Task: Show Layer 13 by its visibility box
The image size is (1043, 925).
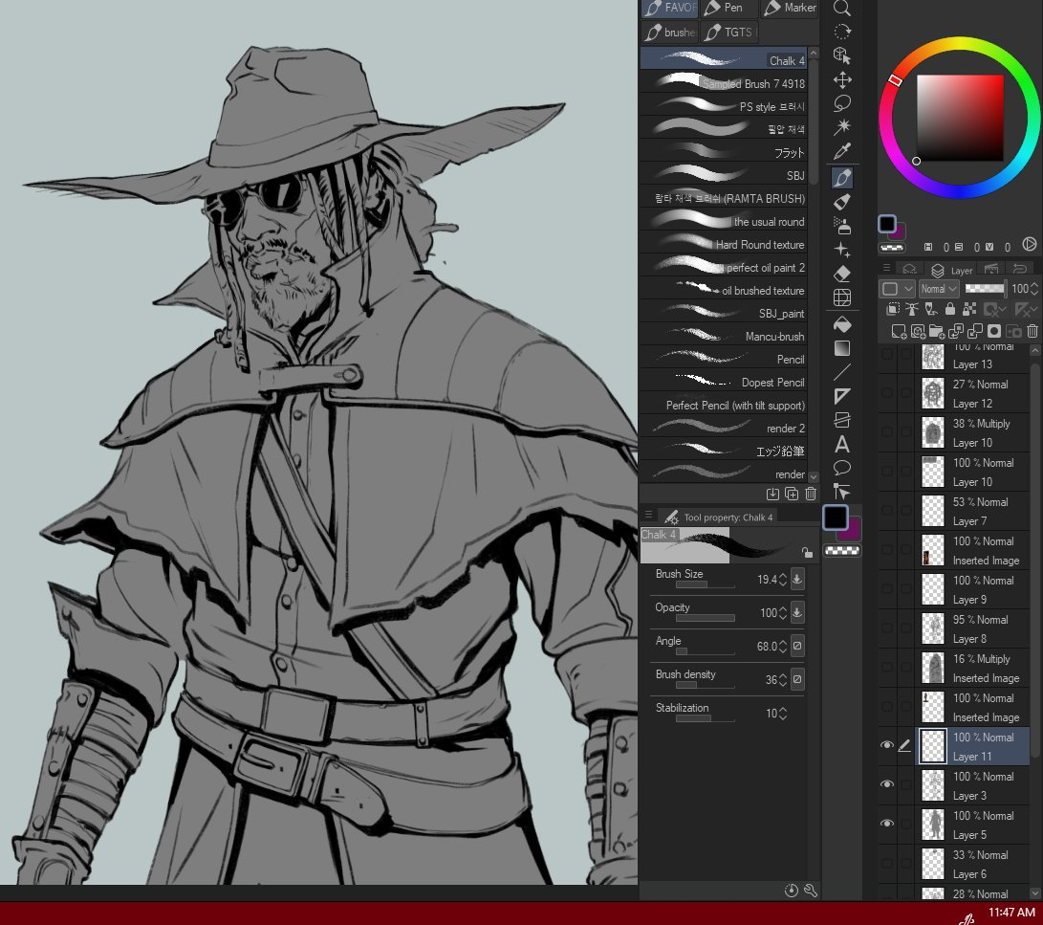Action: click(x=887, y=354)
